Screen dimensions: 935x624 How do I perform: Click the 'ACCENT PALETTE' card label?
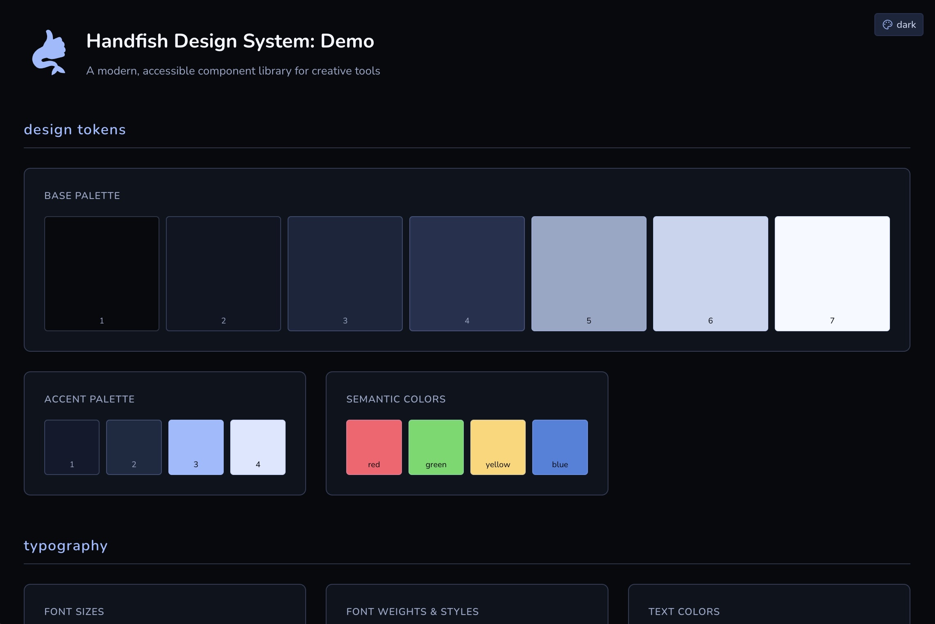(x=89, y=399)
